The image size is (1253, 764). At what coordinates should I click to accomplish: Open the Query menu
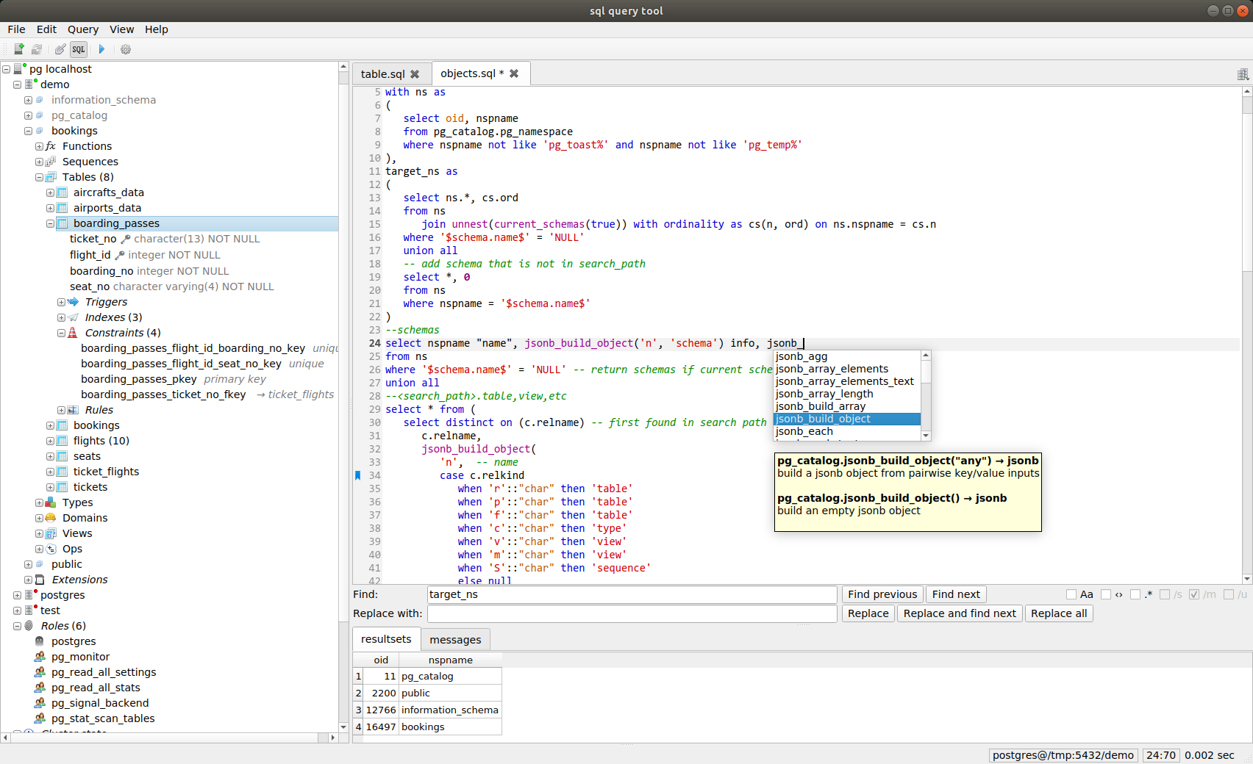(x=83, y=29)
